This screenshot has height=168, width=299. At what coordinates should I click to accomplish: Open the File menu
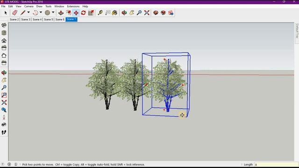coord(3,6)
